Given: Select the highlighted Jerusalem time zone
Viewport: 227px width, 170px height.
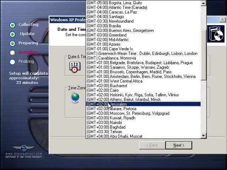Looking at the screenshot, I should point(143,104).
